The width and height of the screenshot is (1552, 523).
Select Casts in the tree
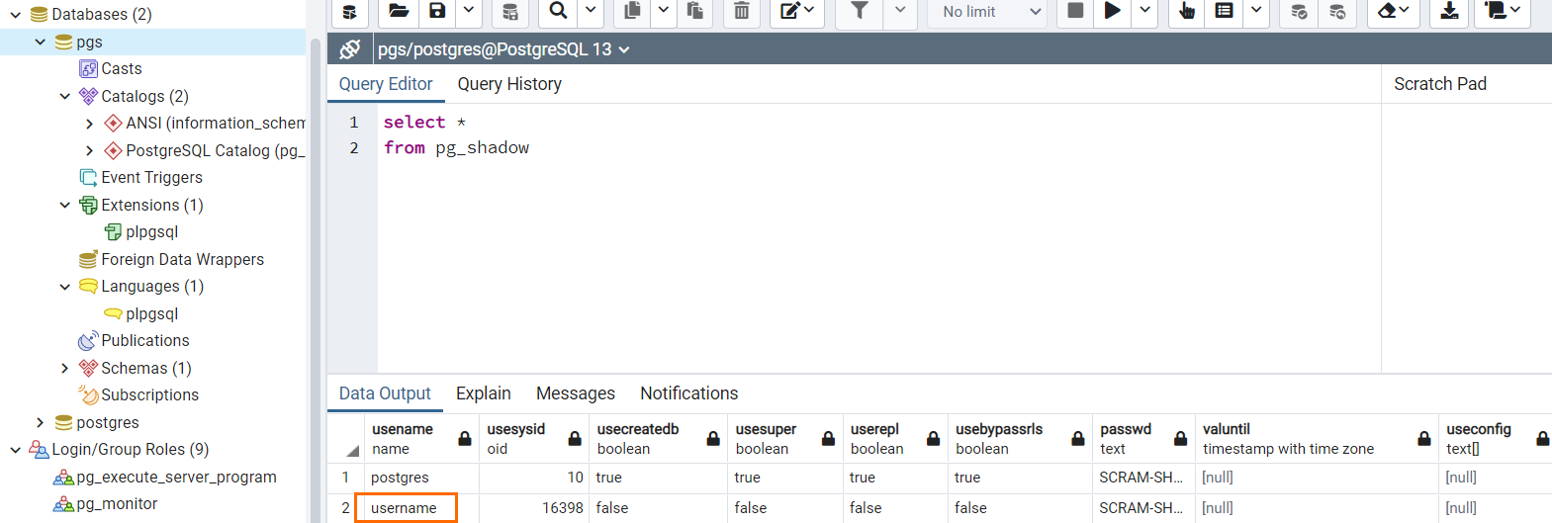coord(122,68)
